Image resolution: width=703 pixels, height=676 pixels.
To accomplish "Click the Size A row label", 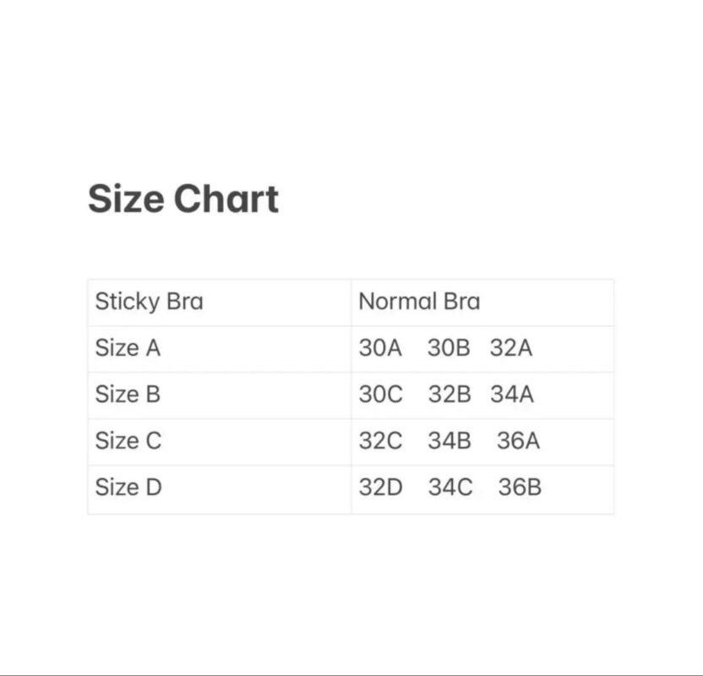I will tap(128, 348).
